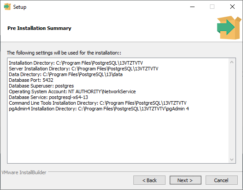The width and height of the screenshot is (243, 190).
Task: Go back with the < Back button
Action: pos(149,180)
